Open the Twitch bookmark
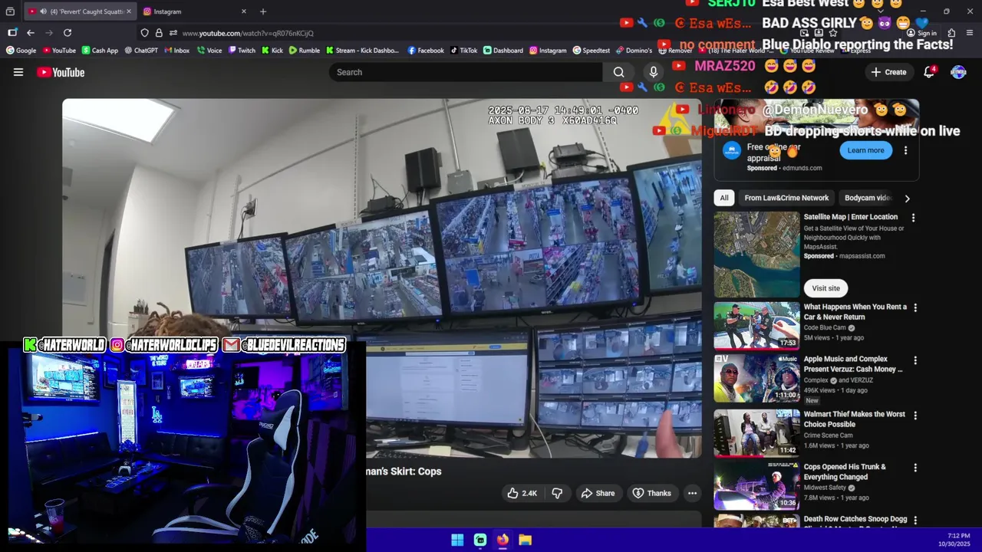The height and width of the screenshot is (552, 982). coord(242,51)
